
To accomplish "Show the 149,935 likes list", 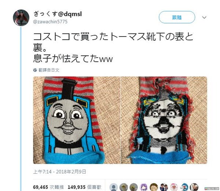I will tap(84, 187).
